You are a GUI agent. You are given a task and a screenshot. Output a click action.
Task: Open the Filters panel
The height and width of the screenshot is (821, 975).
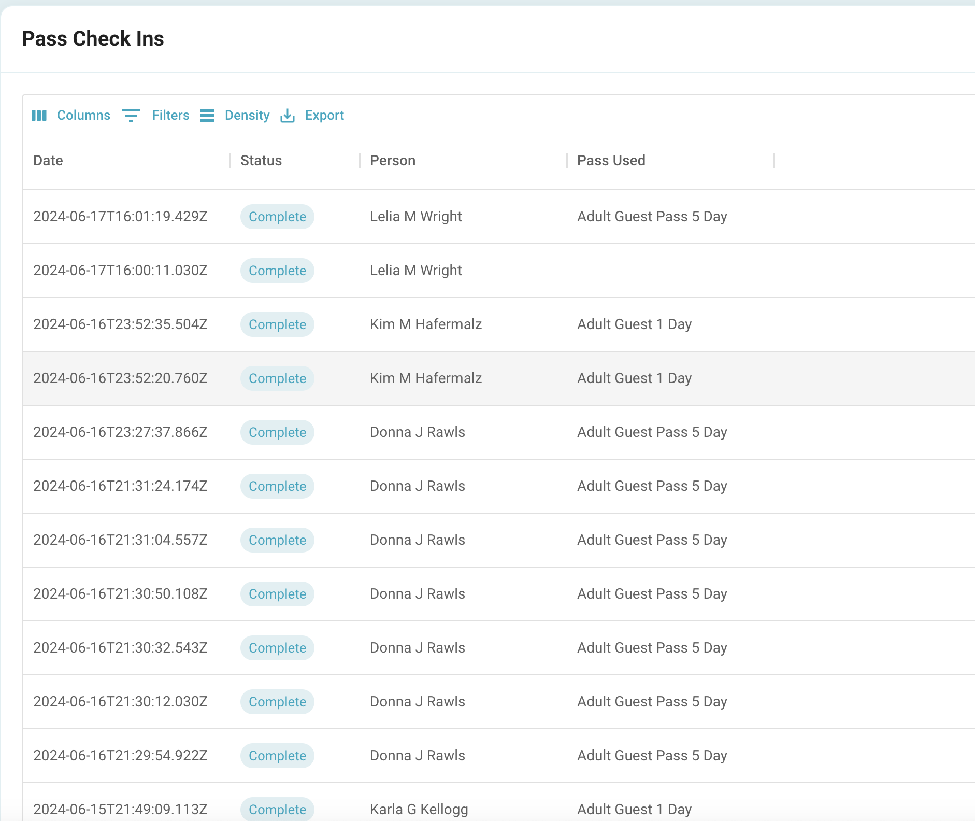tap(156, 115)
